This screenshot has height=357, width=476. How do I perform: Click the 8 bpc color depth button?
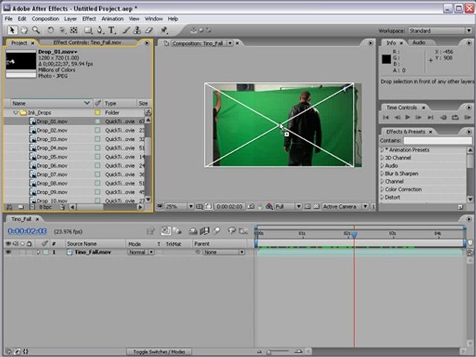tap(45, 207)
